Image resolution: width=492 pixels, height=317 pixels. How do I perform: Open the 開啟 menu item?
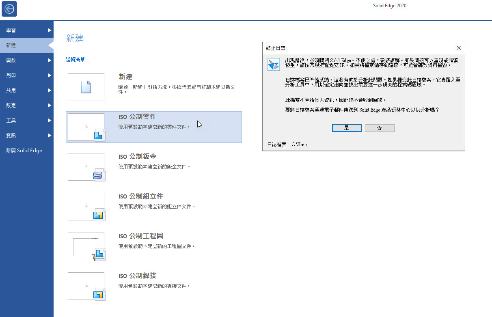coord(27,60)
